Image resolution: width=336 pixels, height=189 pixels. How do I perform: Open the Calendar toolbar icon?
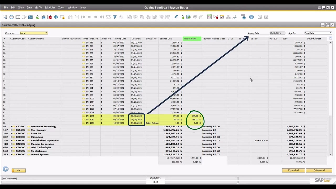click(x=222, y=17)
